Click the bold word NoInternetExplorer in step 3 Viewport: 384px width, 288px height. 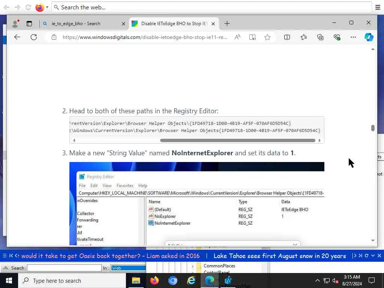(202, 153)
